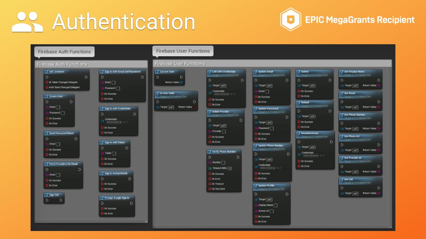This screenshot has width=426, height=239.
Task: Click the Id Token Changed Delegate pin
Action: pyautogui.click(x=47, y=82)
